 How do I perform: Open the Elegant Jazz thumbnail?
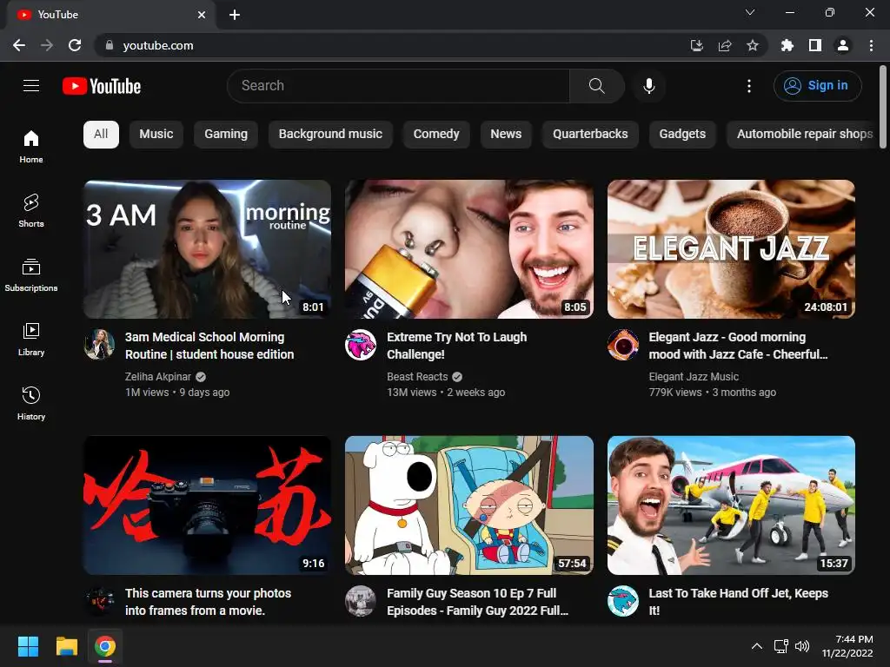click(x=731, y=249)
